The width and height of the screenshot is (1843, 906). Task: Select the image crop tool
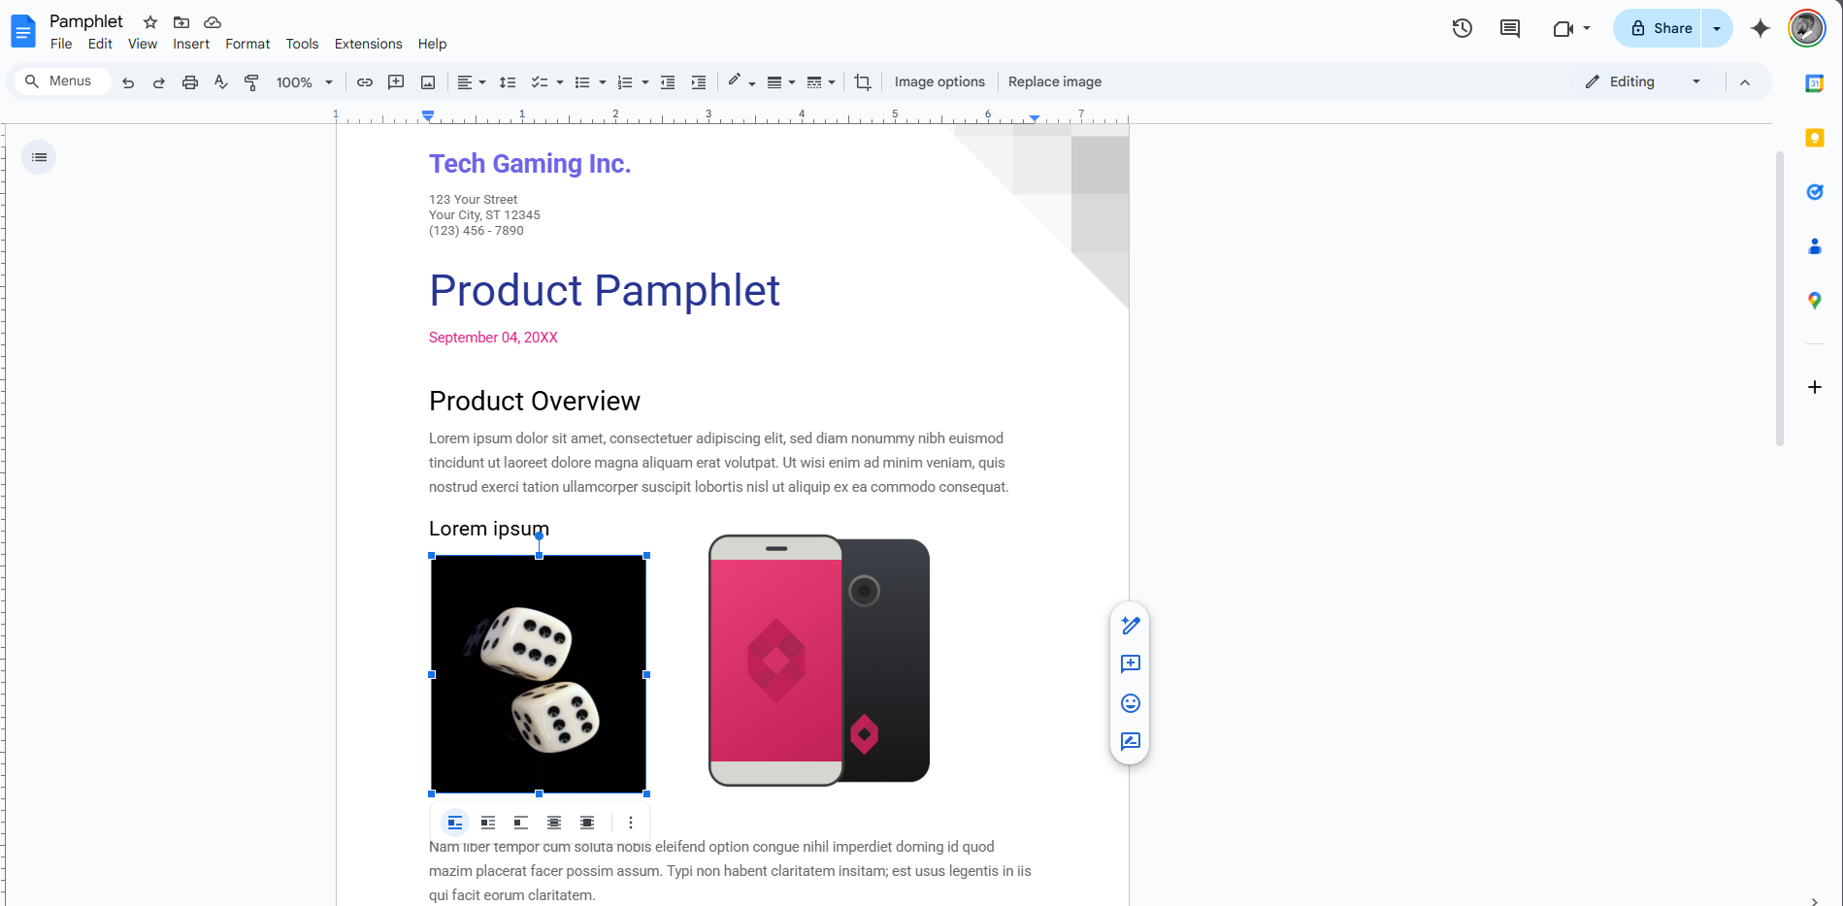[862, 81]
